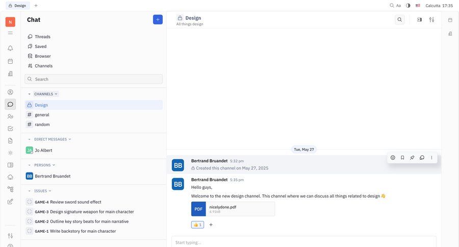Pin the channel created message
The height and width of the screenshot is (247, 459).
coord(412,158)
